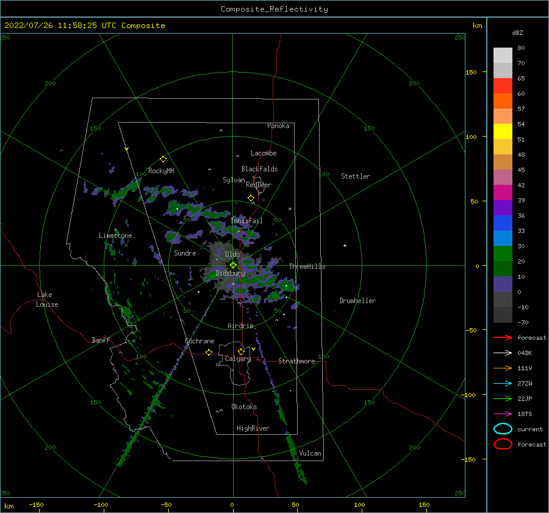Click the Innisfail city label
The height and width of the screenshot is (513, 549).
pos(247,221)
